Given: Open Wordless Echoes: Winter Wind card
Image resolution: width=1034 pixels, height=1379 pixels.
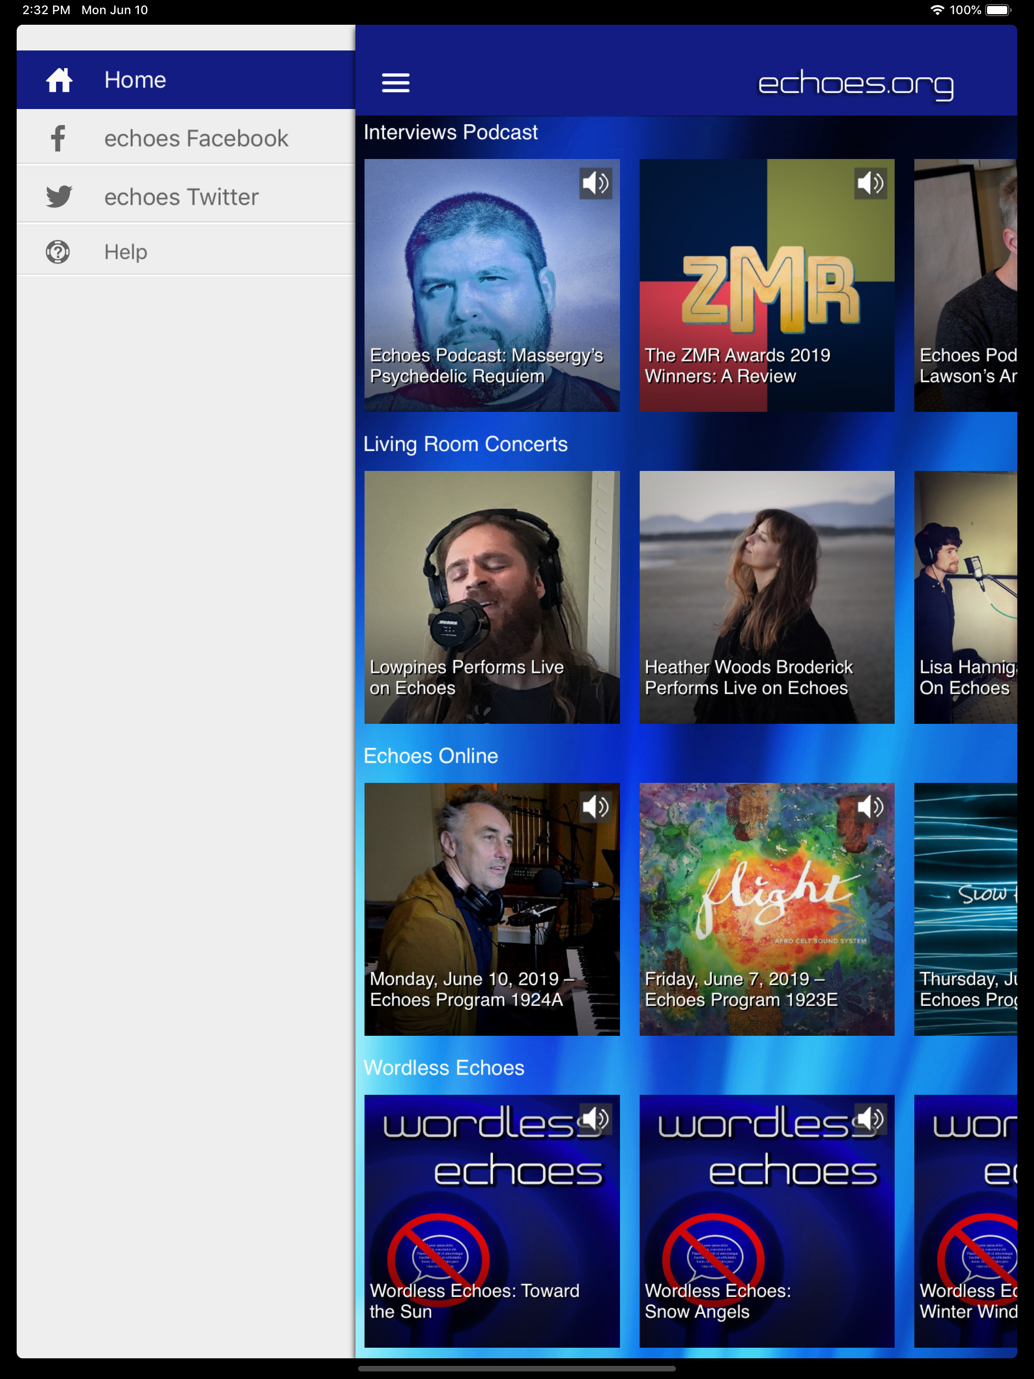Looking at the screenshot, I should coord(965,1221).
